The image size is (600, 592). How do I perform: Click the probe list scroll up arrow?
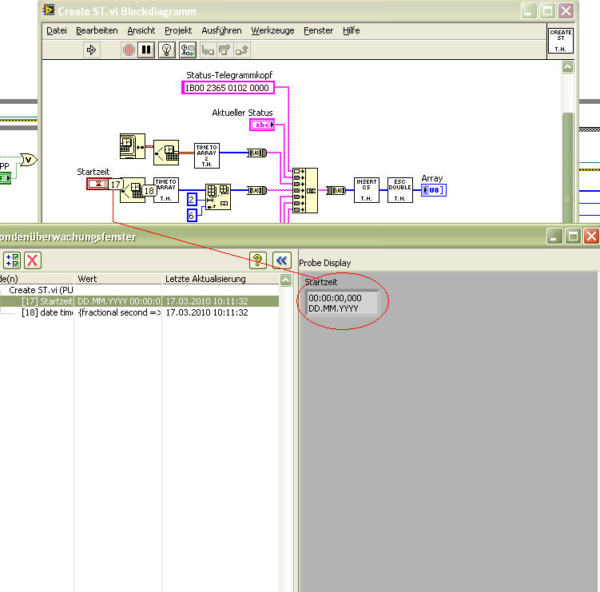click(x=285, y=280)
